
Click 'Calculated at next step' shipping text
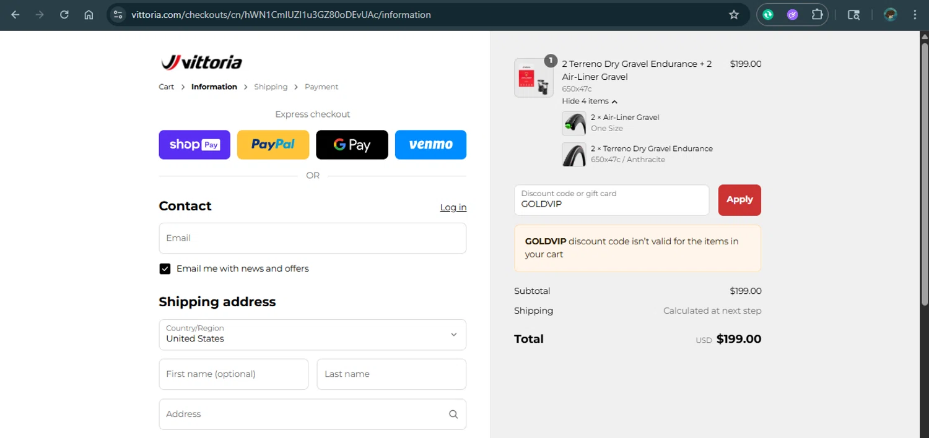tap(712, 311)
